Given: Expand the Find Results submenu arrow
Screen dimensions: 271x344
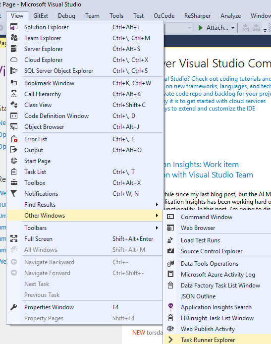Looking at the screenshot, I should coord(157,205).
